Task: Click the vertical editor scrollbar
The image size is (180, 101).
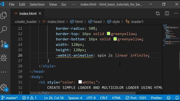Action: click(179, 60)
